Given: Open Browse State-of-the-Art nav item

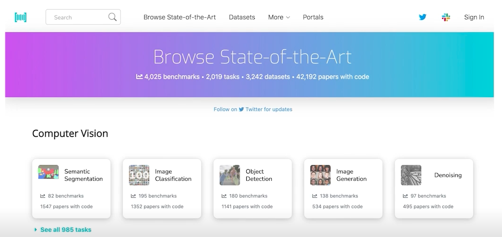Looking at the screenshot, I should 179,17.
